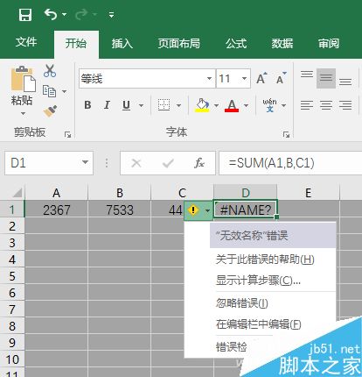Apply center horizontal text alignment

pyautogui.click(x=326, y=105)
